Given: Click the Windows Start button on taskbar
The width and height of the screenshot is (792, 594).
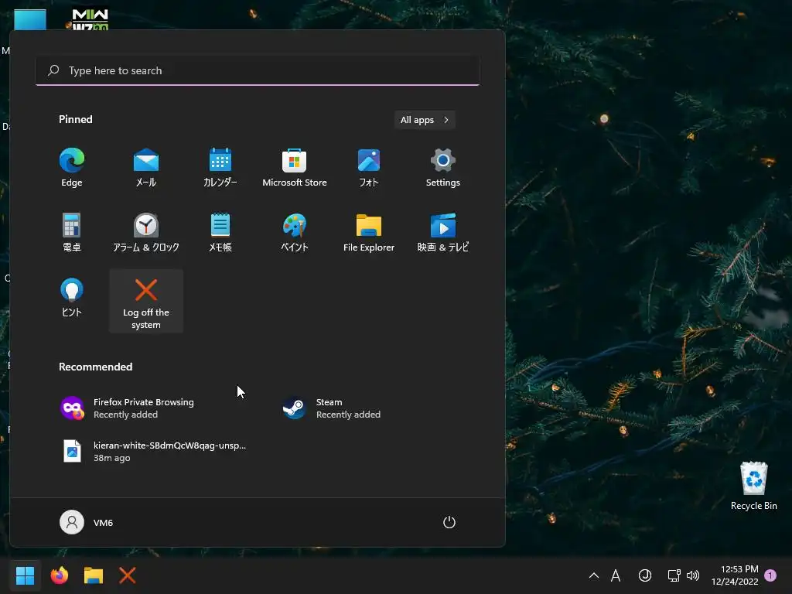Looking at the screenshot, I should click(x=25, y=575).
